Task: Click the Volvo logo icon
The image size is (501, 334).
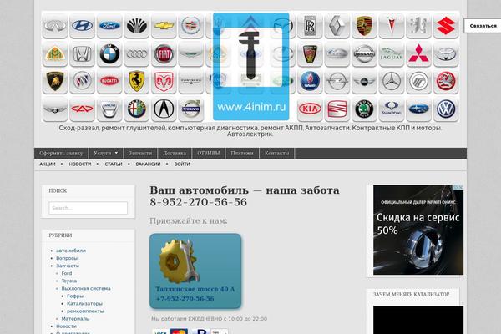Action: [x=190, y=109]
